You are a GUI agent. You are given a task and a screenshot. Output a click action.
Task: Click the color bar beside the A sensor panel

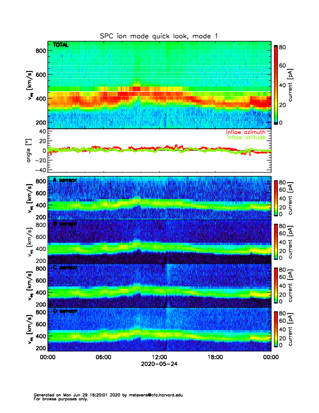coord(276,198)
